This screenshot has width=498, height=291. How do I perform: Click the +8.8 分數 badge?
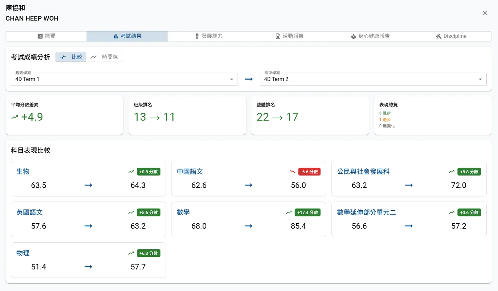pyautogui.click(x=469, y=172)
